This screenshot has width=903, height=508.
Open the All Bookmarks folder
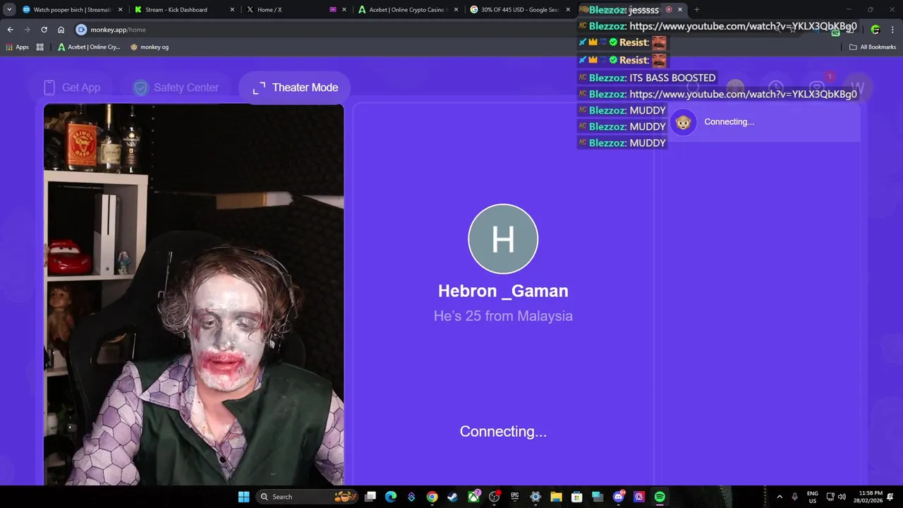[x=873, y=47]
